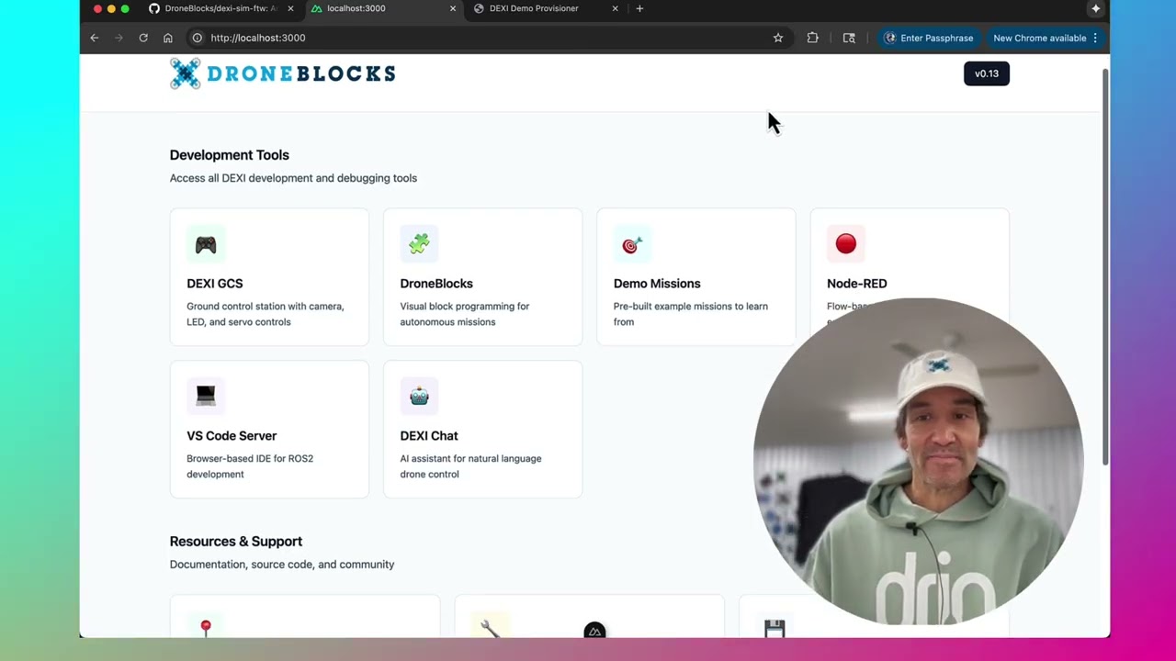Open the DEXI GCS gamepad icon

[206, 244]
